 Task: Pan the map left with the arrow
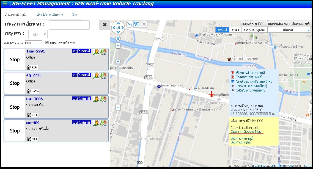pyautogui.click(x=114, y=27)
